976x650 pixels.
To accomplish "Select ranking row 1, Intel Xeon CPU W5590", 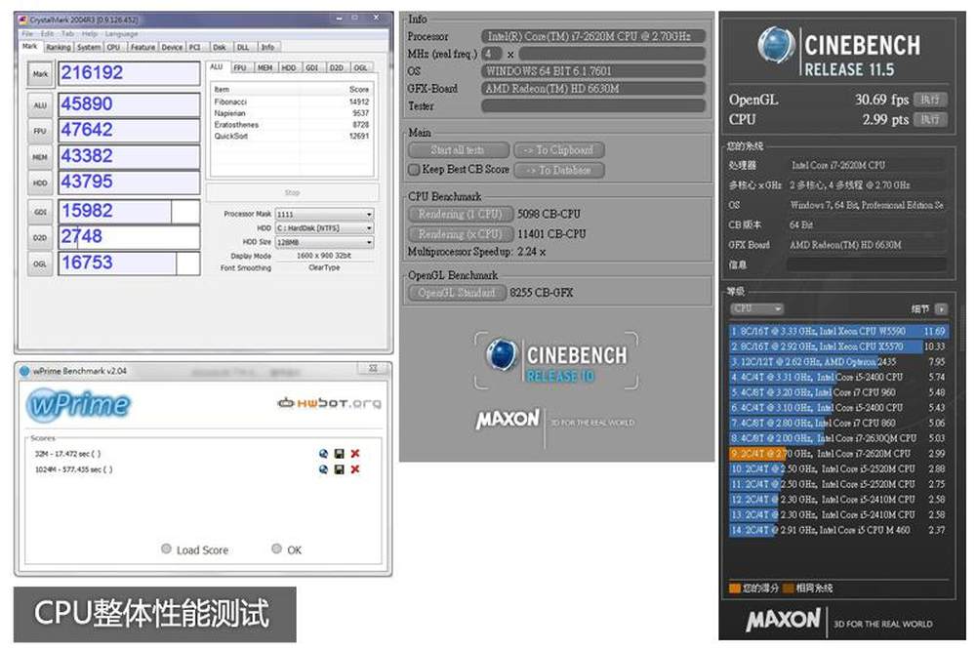I will click(x=837, y=331).
